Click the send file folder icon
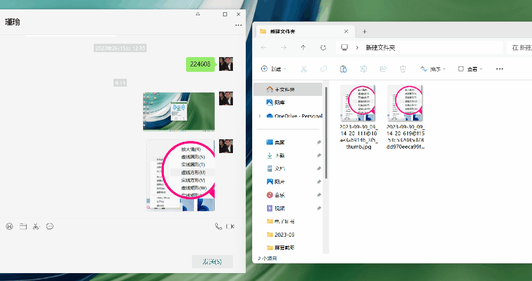Viewport: 532px width, 281px height. click(23, 226)
